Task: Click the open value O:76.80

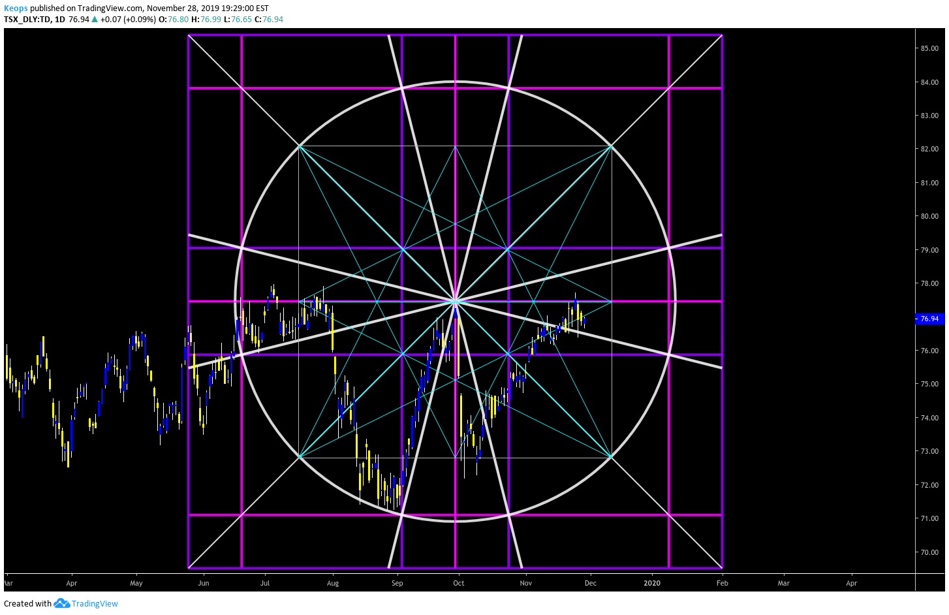Action: (174, 20)
